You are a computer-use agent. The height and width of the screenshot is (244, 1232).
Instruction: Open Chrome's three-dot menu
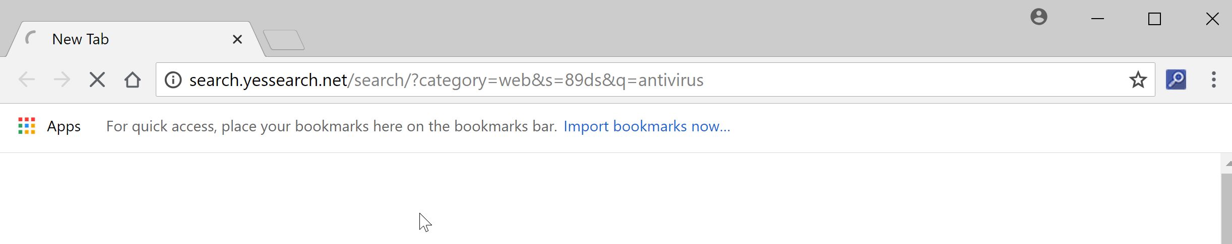(1214, 79)
